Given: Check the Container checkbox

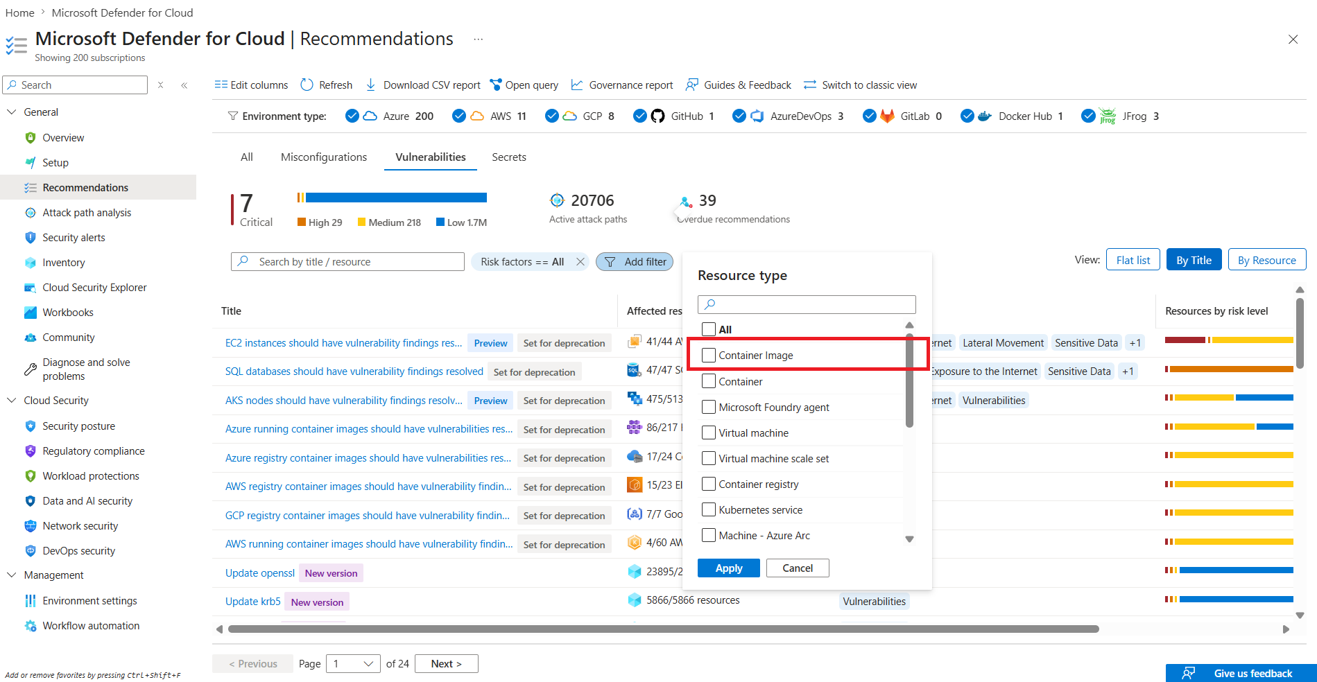Looking at the screenshot, I should (708, 381).
